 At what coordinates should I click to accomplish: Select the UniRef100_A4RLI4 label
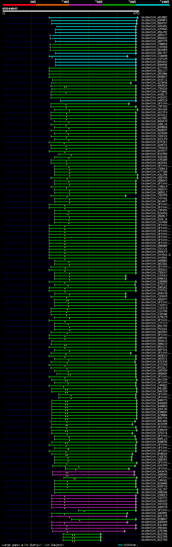pos(154,124)
